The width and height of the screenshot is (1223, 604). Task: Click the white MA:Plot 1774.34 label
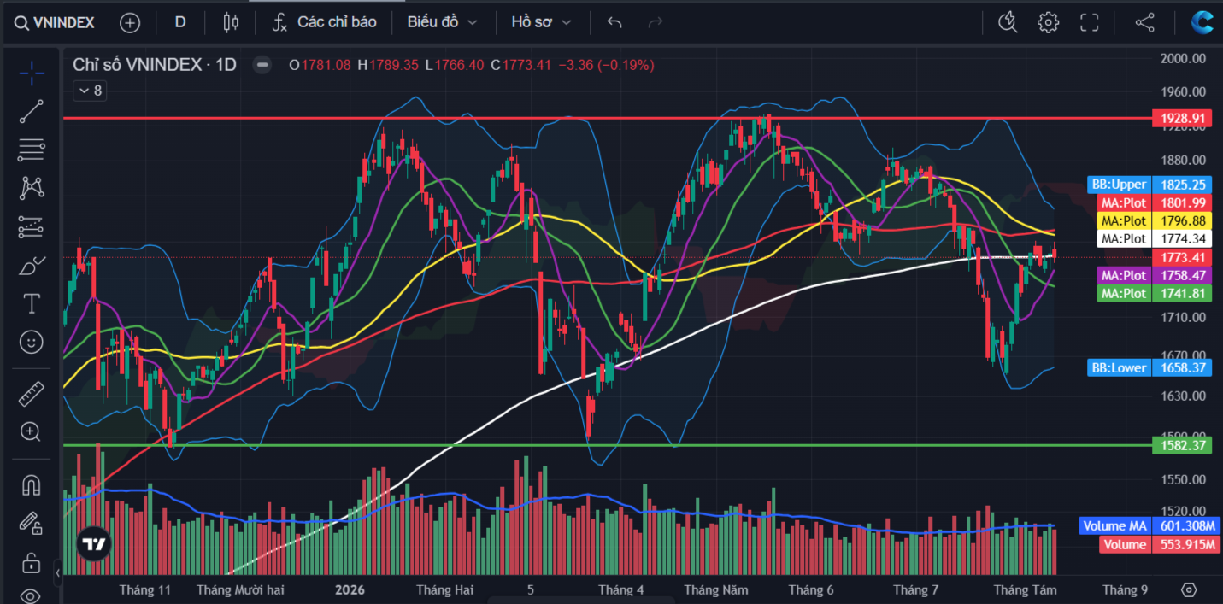pyautogui.click(x=1154, y=238)
